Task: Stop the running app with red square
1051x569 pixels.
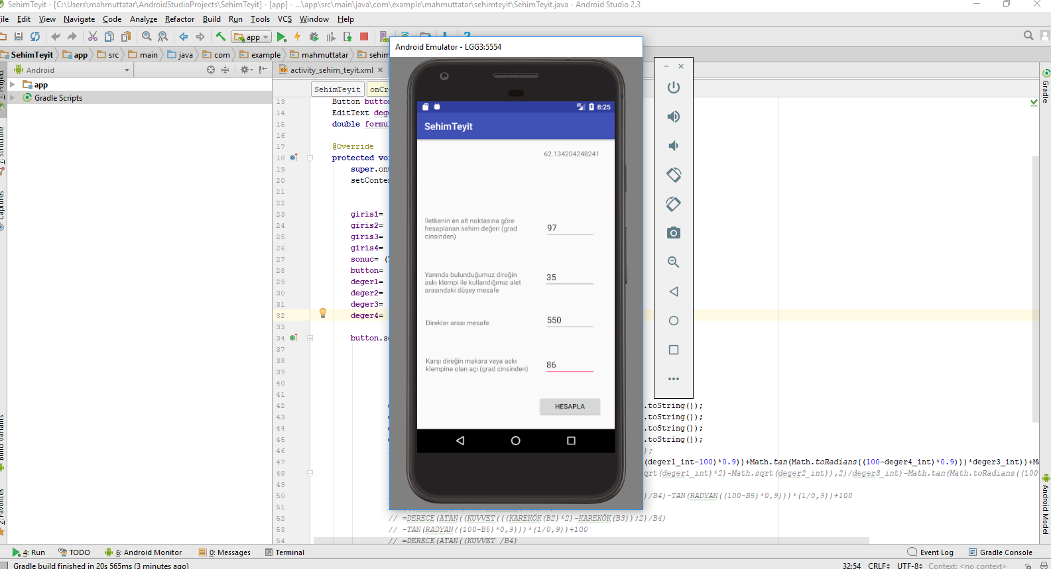Action: (x=364, y=37)
